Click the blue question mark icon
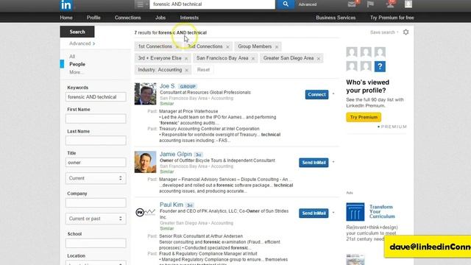The width and height of the screenshot is (471, 265). point(380,66)
